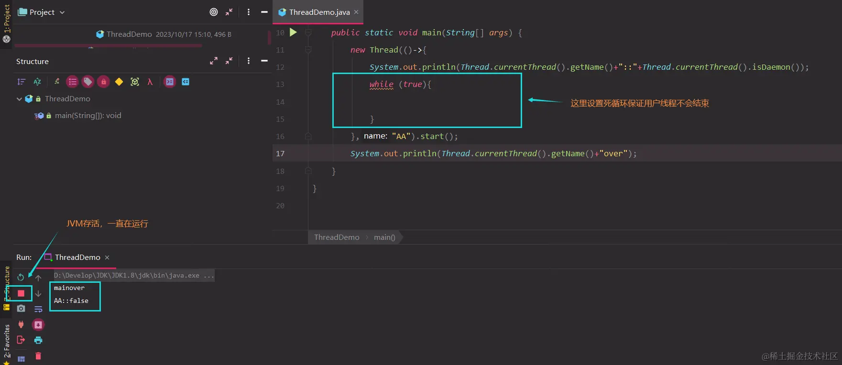
Task: Fold main method at line 10 gutter
Action: (308, 32)
